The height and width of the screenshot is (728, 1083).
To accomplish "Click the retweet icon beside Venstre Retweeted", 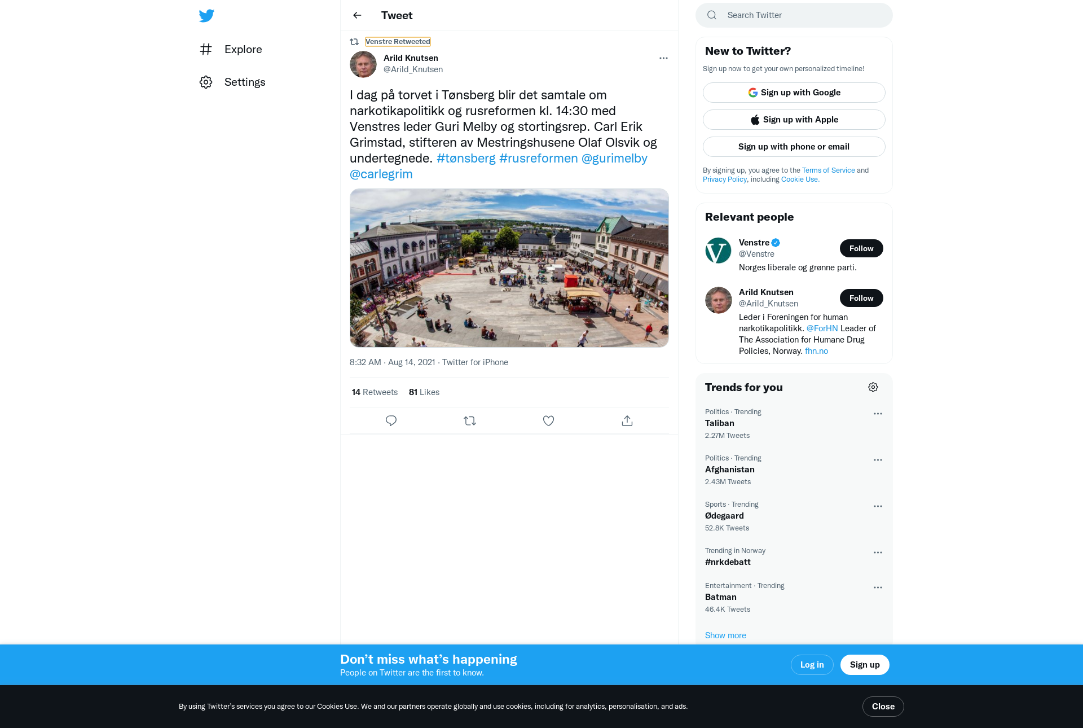I will click(x=354, y=42).
